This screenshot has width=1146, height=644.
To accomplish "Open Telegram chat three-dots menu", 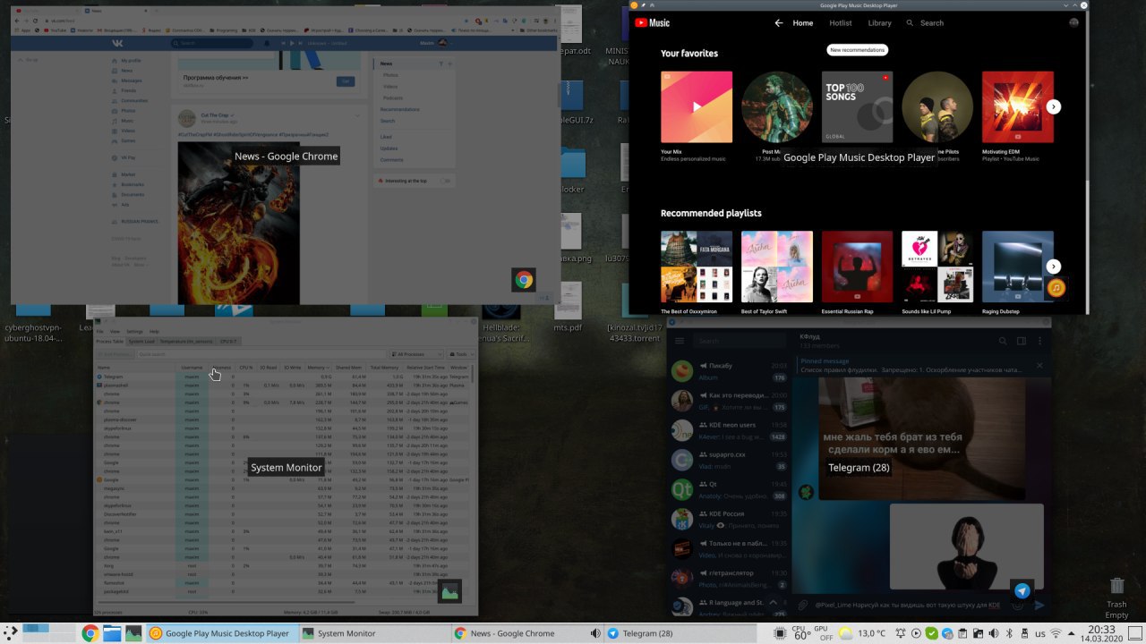I will [1039, 341].
